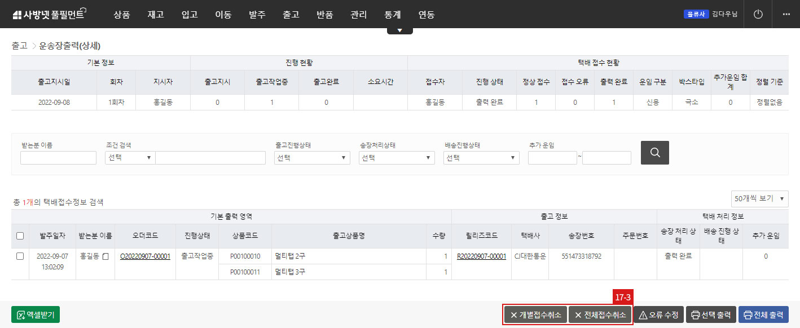Click the search magnifier icon

[x=654, y=152]
